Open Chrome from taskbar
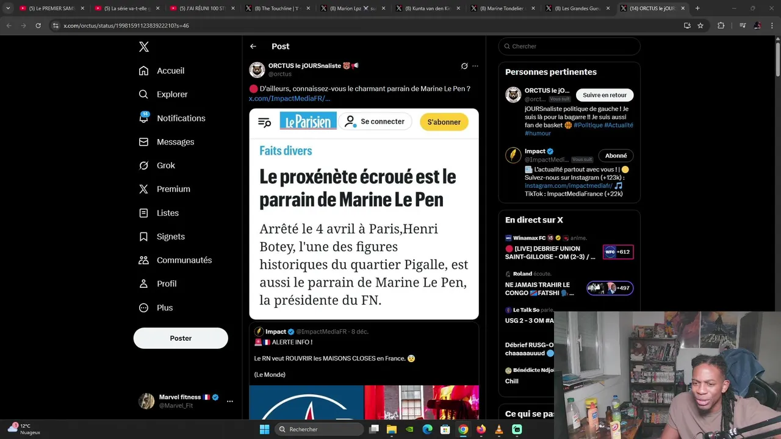Viewport: 781px width, 439px height. (x=463, y=429)
